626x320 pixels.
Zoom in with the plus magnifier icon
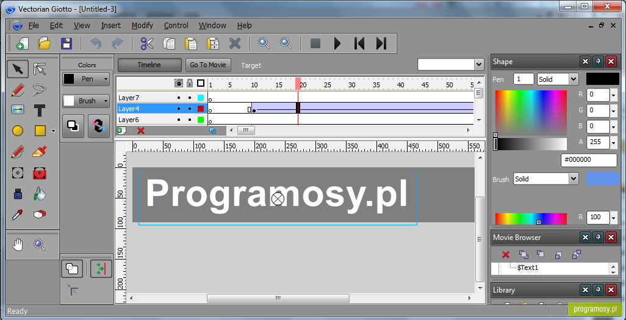tap(264, 43)
